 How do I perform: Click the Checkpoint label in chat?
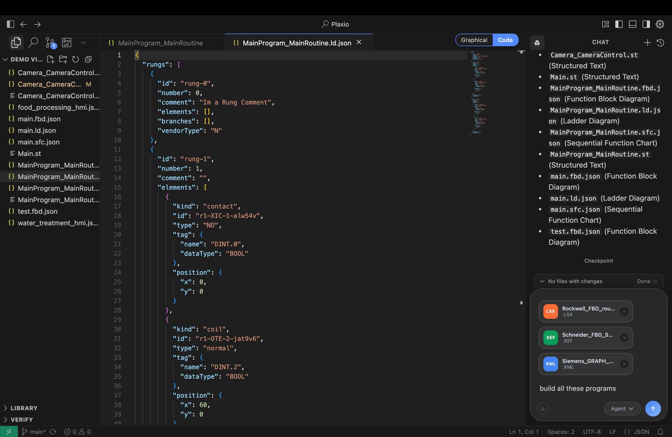(x=598, y=261)
